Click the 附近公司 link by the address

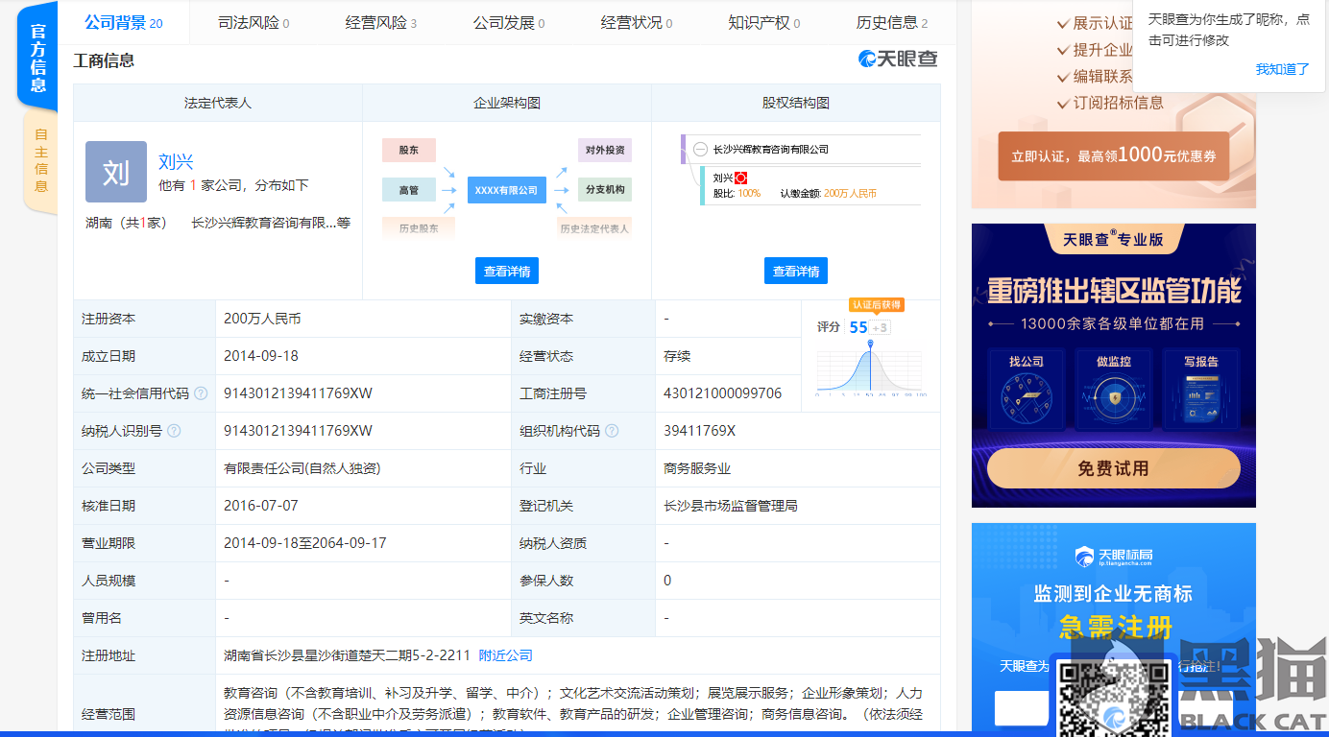pyautogui.click(x=506, y=655)
